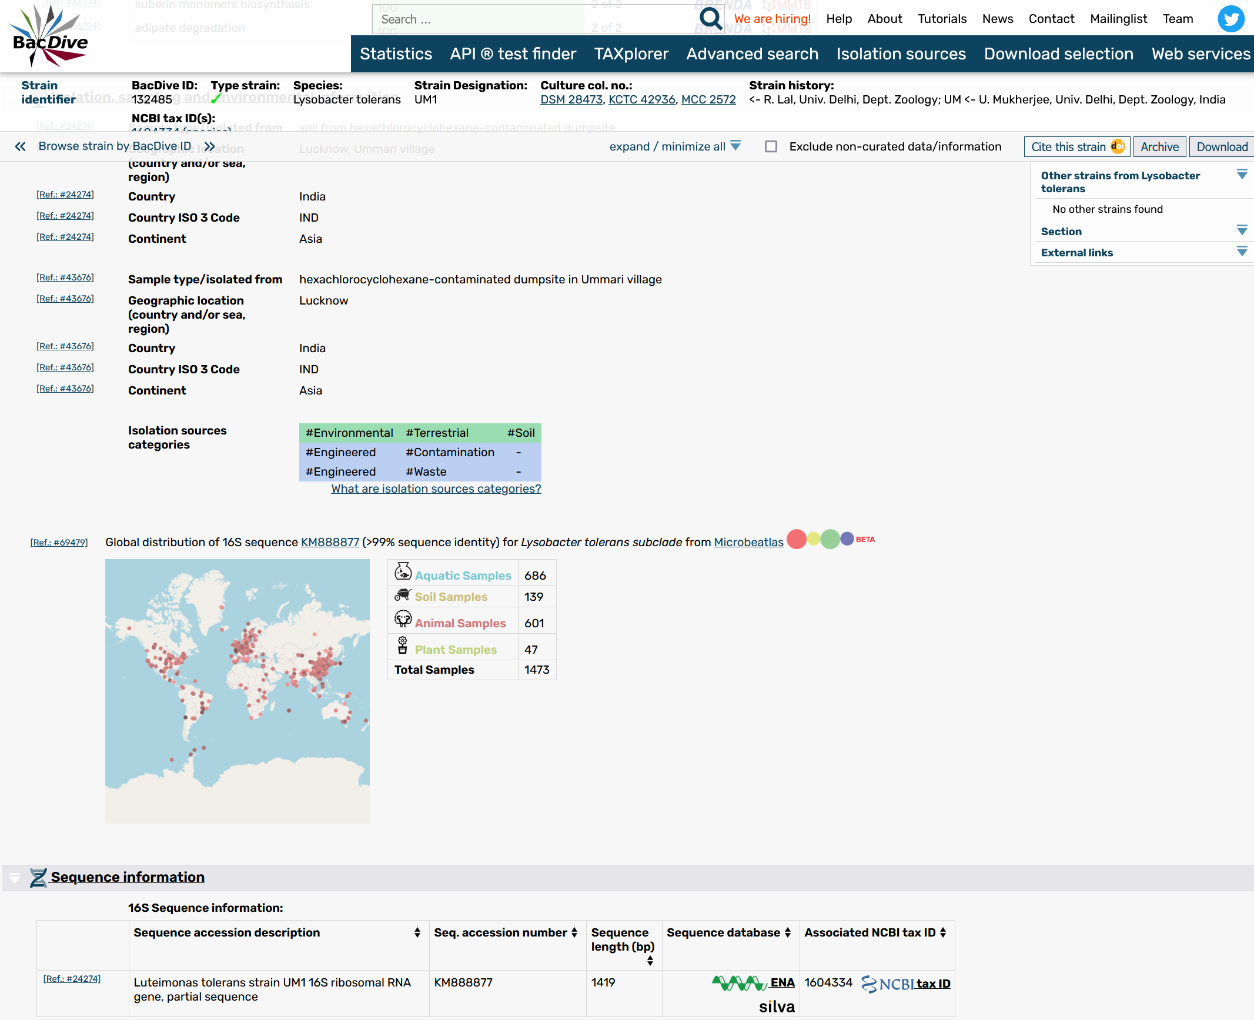Click the #Soil green category tag
This screenshot has height=1020, width=1254.
tap(521, 433)
